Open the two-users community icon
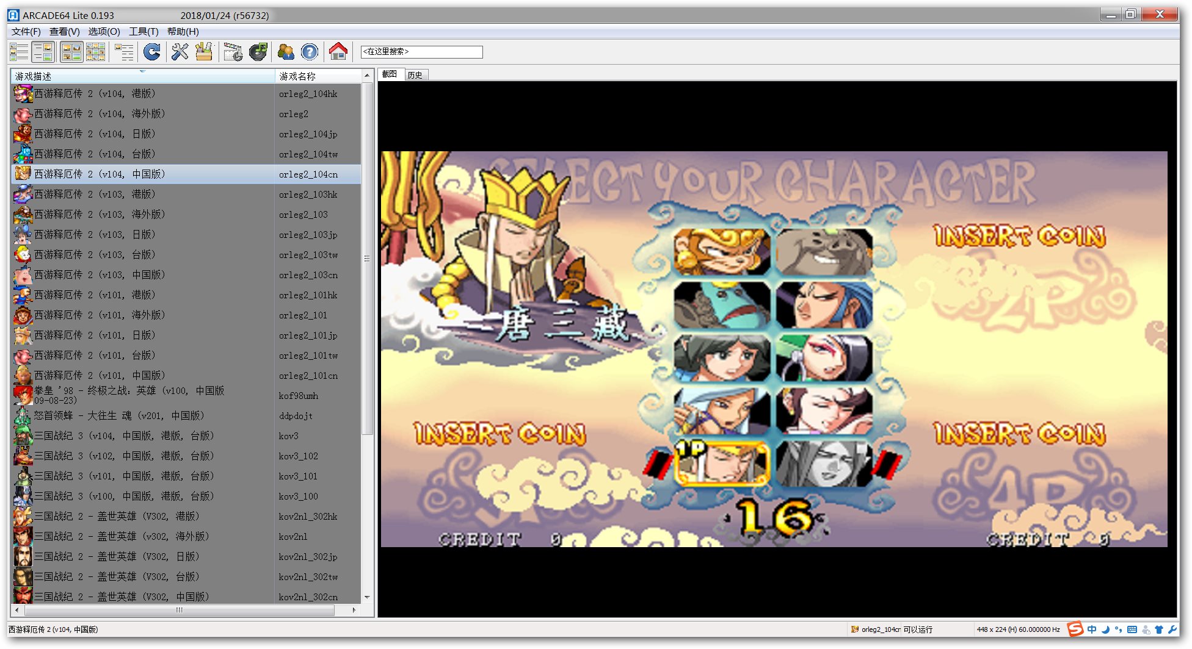The width and height of the screenshot is (1192, 649). click(285, 52)
